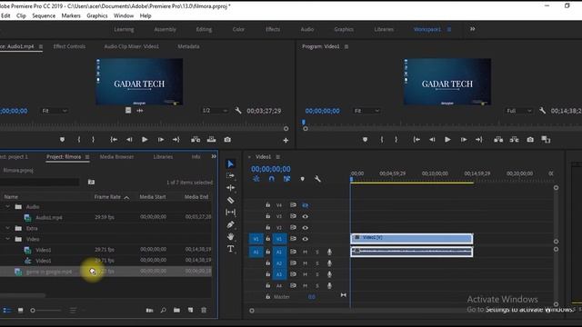Select Video1 clip on V1 track
582x327 pixels.
(412, 239)
